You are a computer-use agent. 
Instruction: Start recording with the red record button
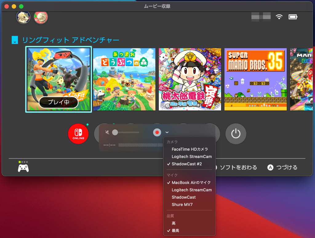[157, 132]
